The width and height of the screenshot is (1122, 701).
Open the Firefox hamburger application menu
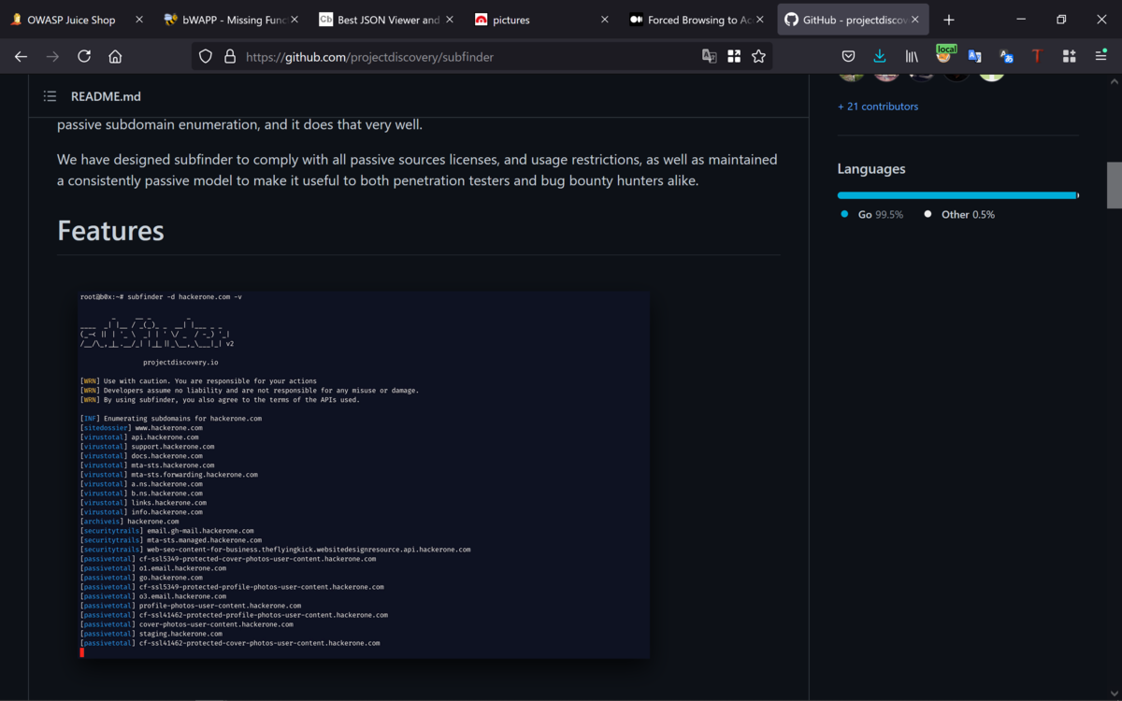[x=1100, y=56]
